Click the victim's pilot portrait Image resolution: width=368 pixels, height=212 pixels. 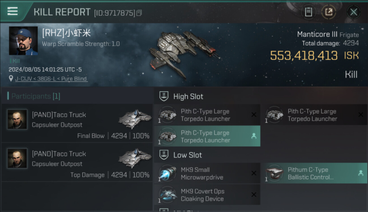[x=23, y=41]
